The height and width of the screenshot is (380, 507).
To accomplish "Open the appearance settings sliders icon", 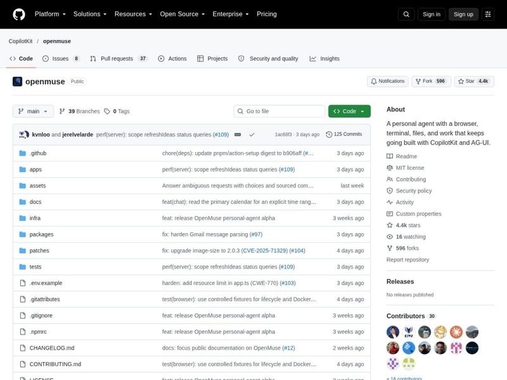I will click(488, 14).
